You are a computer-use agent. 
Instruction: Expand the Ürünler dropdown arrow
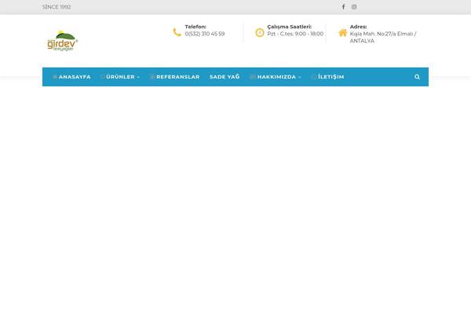click(138, 77)
